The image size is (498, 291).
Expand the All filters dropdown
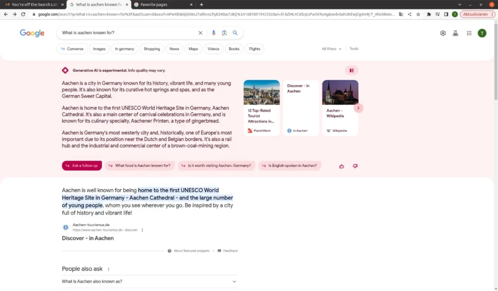click(x=331, y=49)
